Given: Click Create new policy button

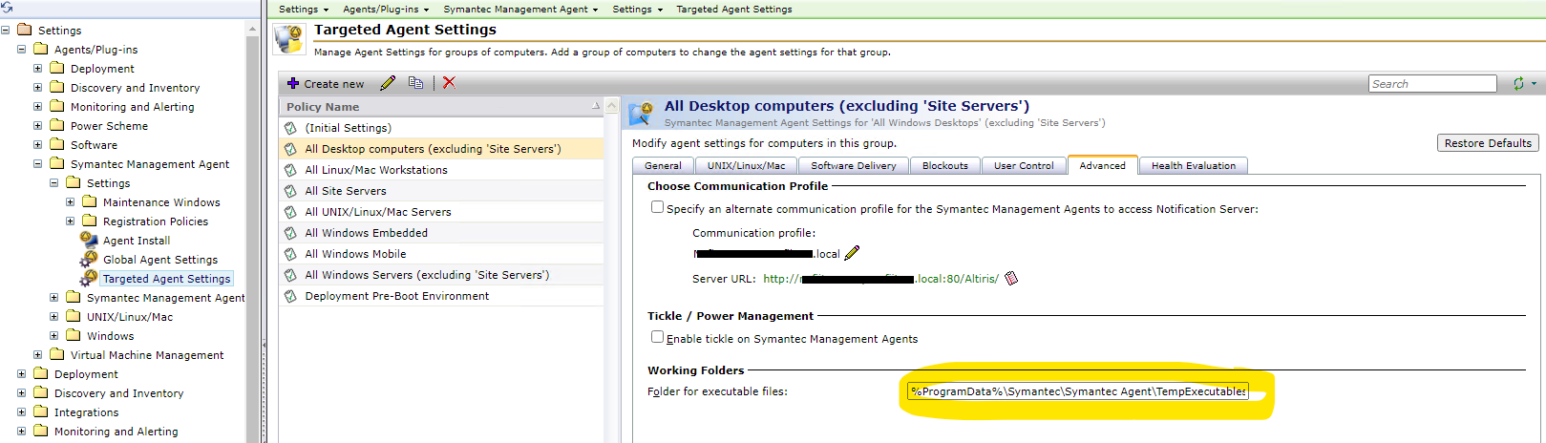Looking at the screenshot, I should (x=326, y=84).
